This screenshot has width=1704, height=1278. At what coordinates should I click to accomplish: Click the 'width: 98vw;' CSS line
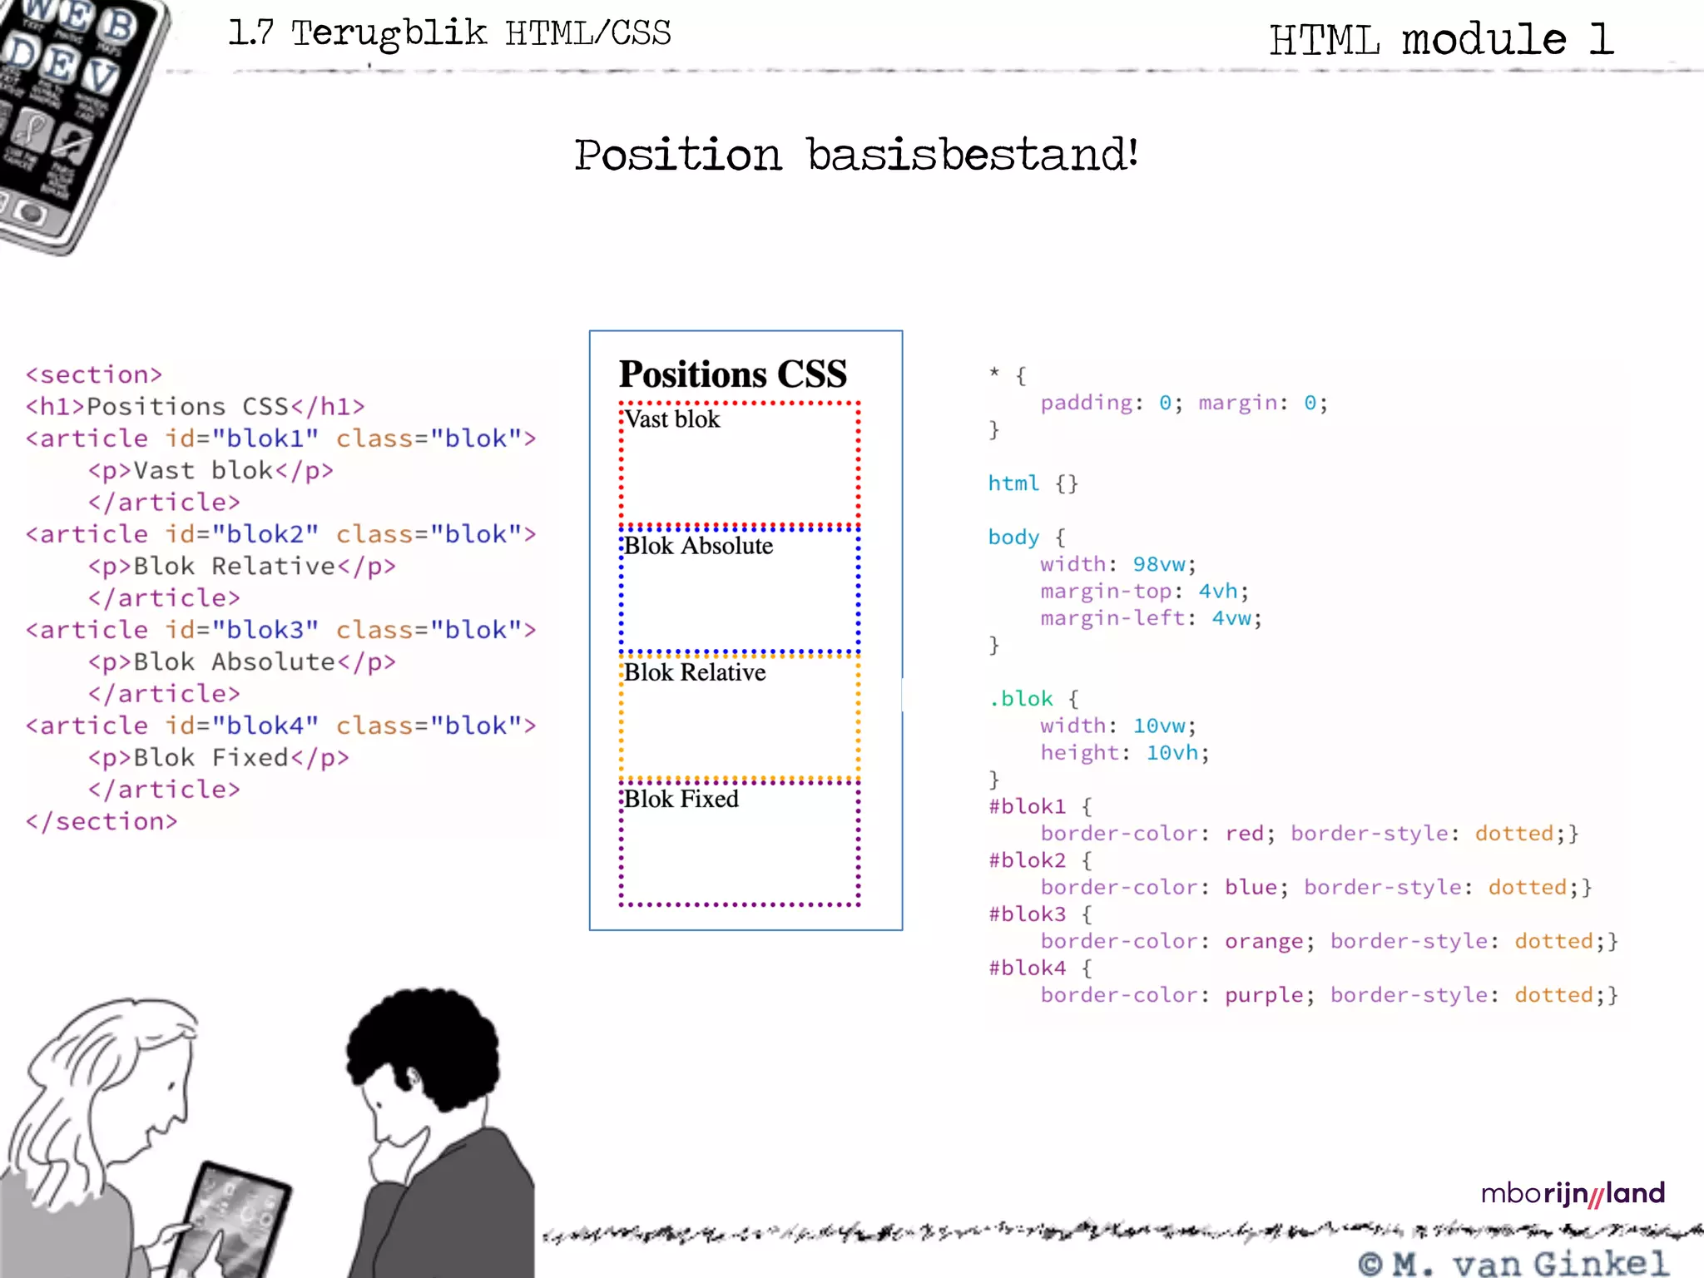1118,564
